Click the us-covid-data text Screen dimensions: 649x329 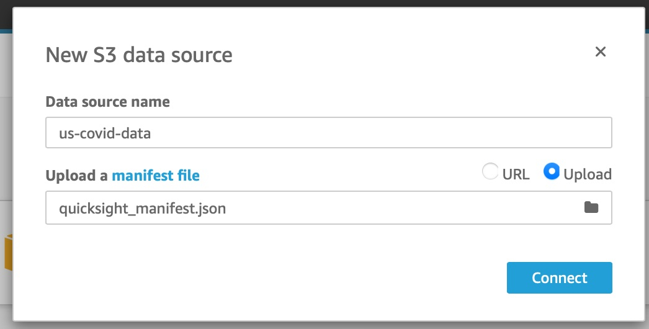point(104,133)
